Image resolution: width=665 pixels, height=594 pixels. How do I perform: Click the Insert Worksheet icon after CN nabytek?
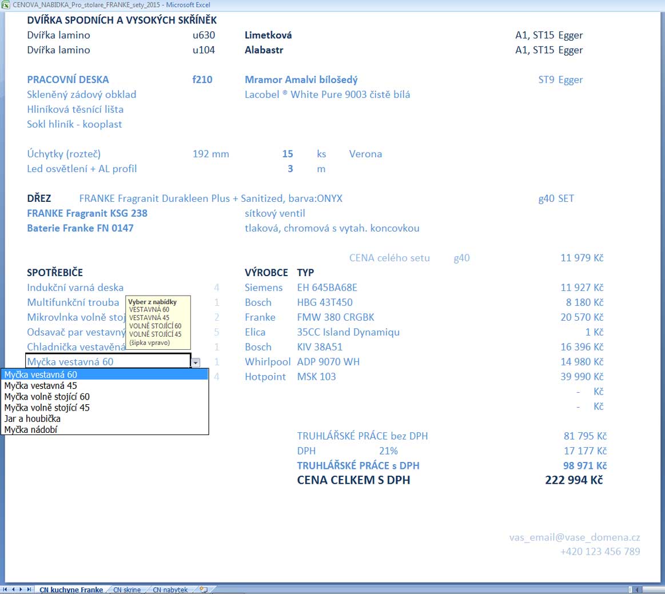click(x=204, y=589)
